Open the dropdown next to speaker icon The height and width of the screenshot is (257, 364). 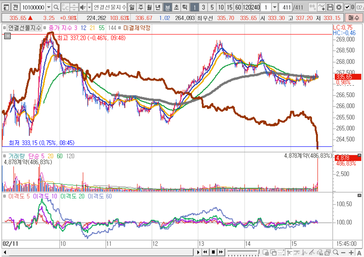tap(89, 7)
